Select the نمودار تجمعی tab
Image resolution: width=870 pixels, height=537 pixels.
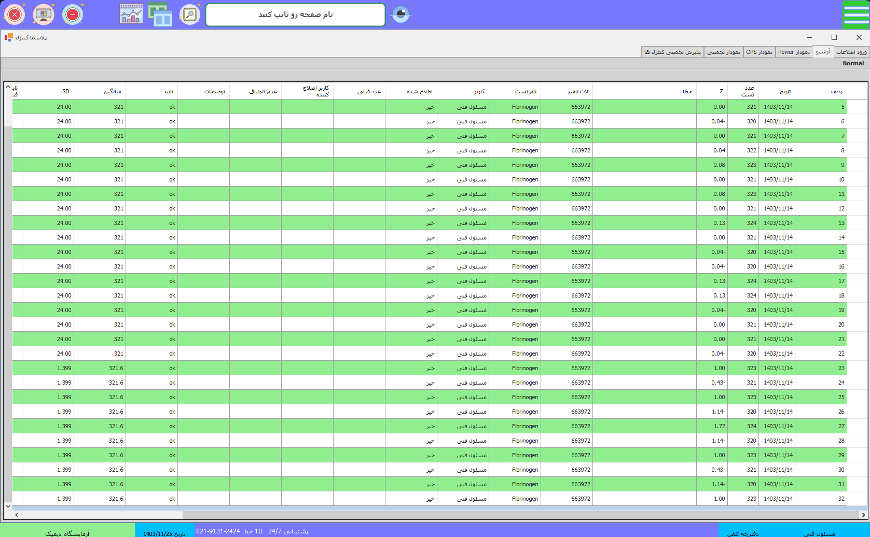point(724,52)
